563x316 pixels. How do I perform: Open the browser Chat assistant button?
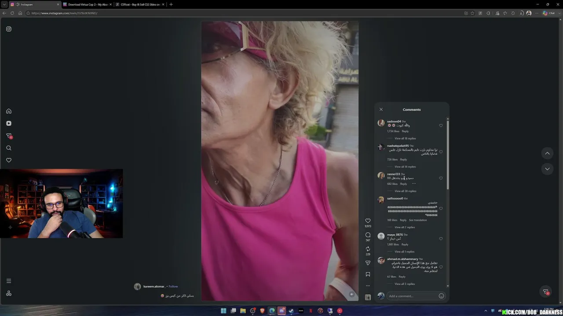[x=549, y=13]
